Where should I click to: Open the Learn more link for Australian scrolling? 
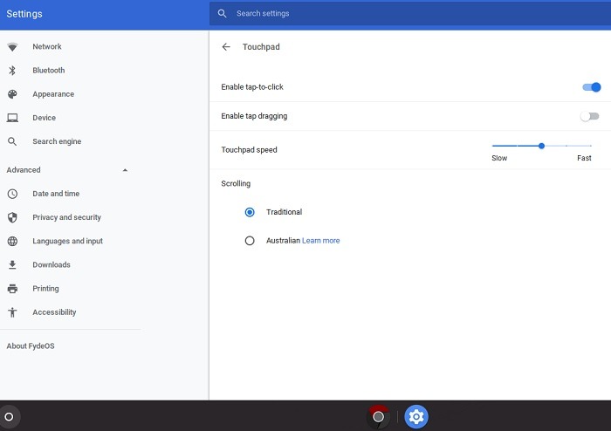click(x=320, y=241)
